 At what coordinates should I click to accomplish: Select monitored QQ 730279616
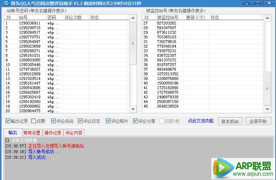point(203,42)
